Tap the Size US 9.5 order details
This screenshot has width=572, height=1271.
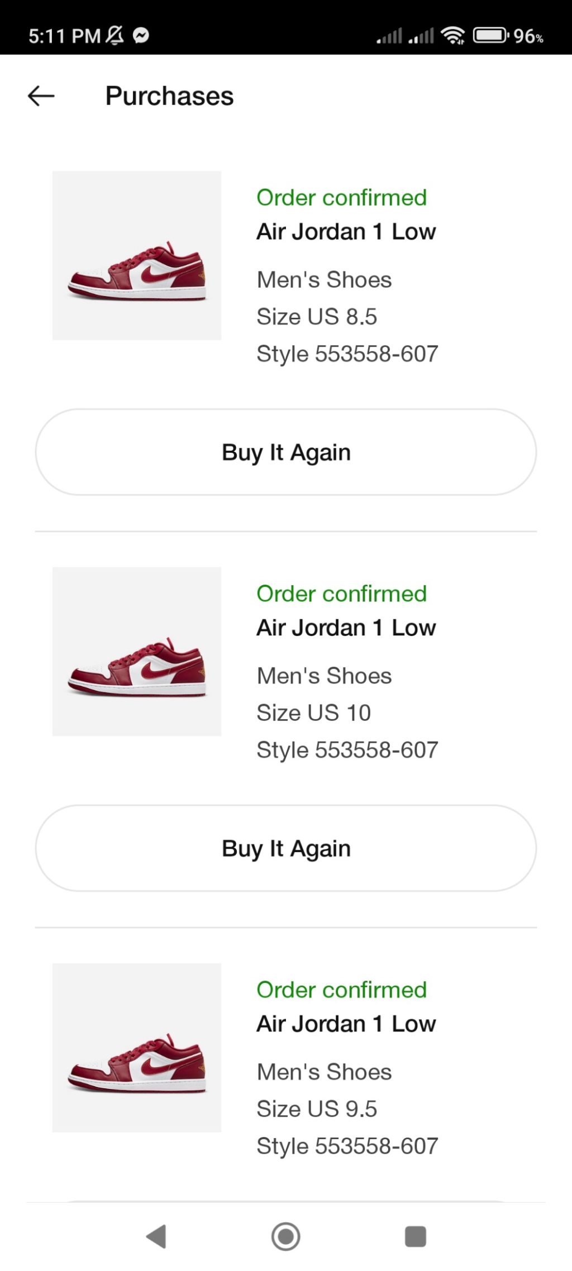point(317,1109)
